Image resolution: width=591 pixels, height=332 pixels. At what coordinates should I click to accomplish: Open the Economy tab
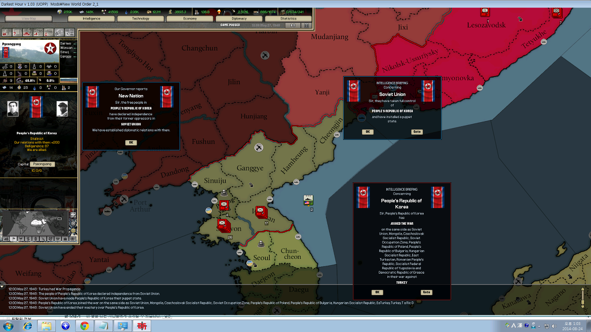(190, 18)
